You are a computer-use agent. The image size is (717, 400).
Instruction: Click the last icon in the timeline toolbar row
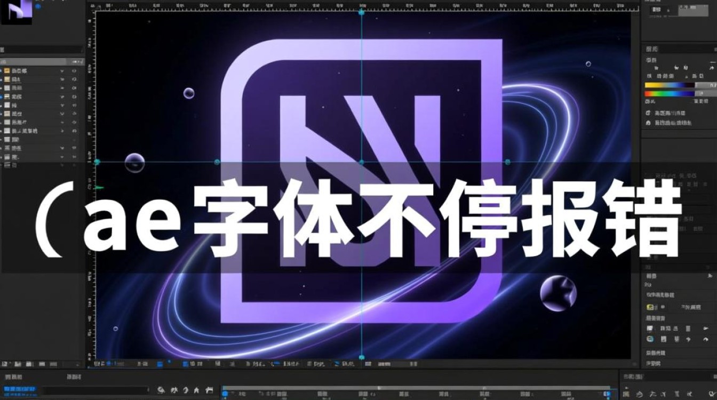tap(210, 390)
